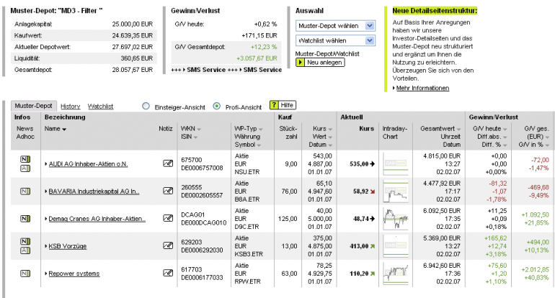The height and width of the screenshot is (298, 555).
Task: Click the +2.012,85 total gain value
Action: tap(535, 270)
